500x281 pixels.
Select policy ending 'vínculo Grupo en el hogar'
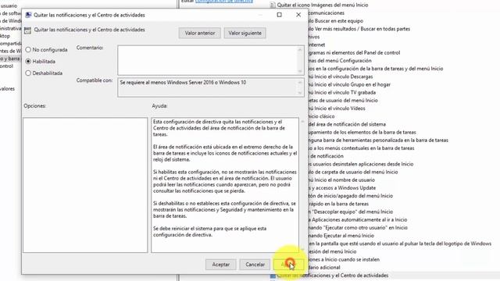349,85
